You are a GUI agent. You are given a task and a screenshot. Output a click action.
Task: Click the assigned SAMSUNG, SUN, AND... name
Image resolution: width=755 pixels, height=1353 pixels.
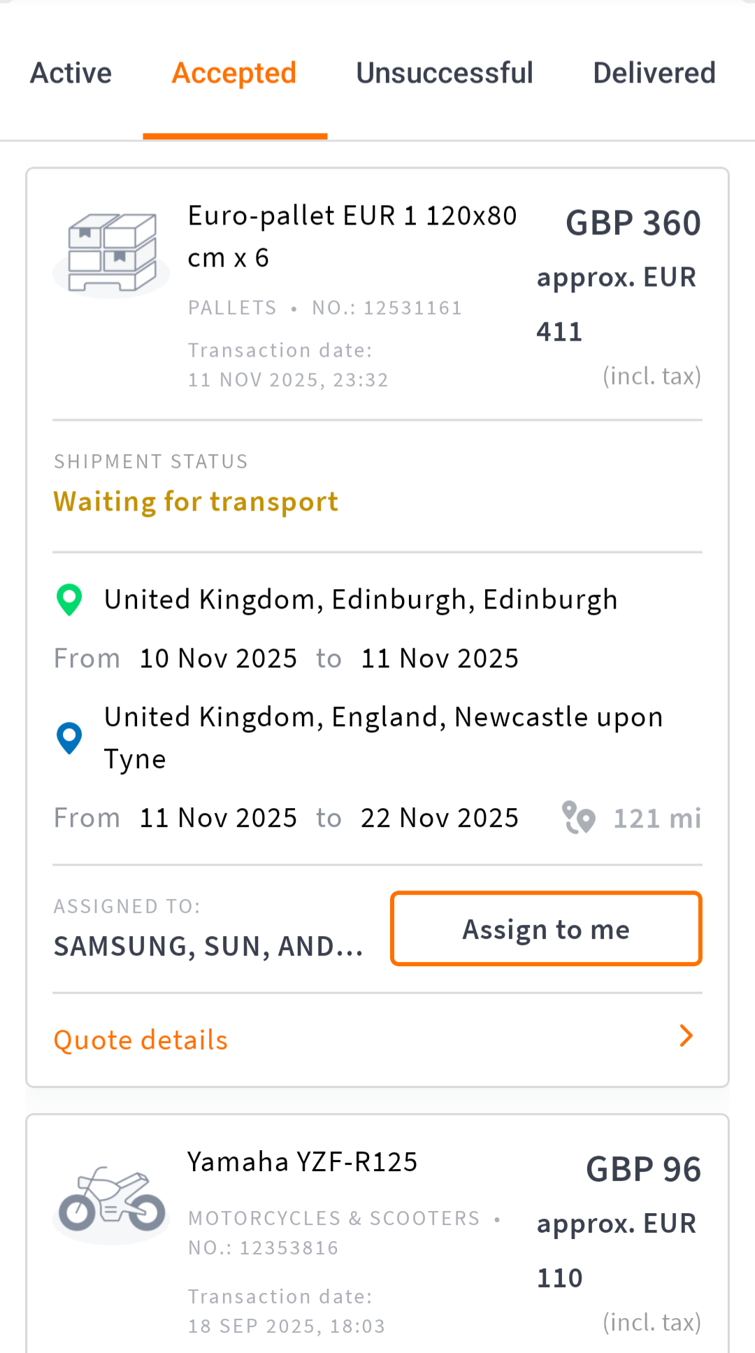coord(208,947)
